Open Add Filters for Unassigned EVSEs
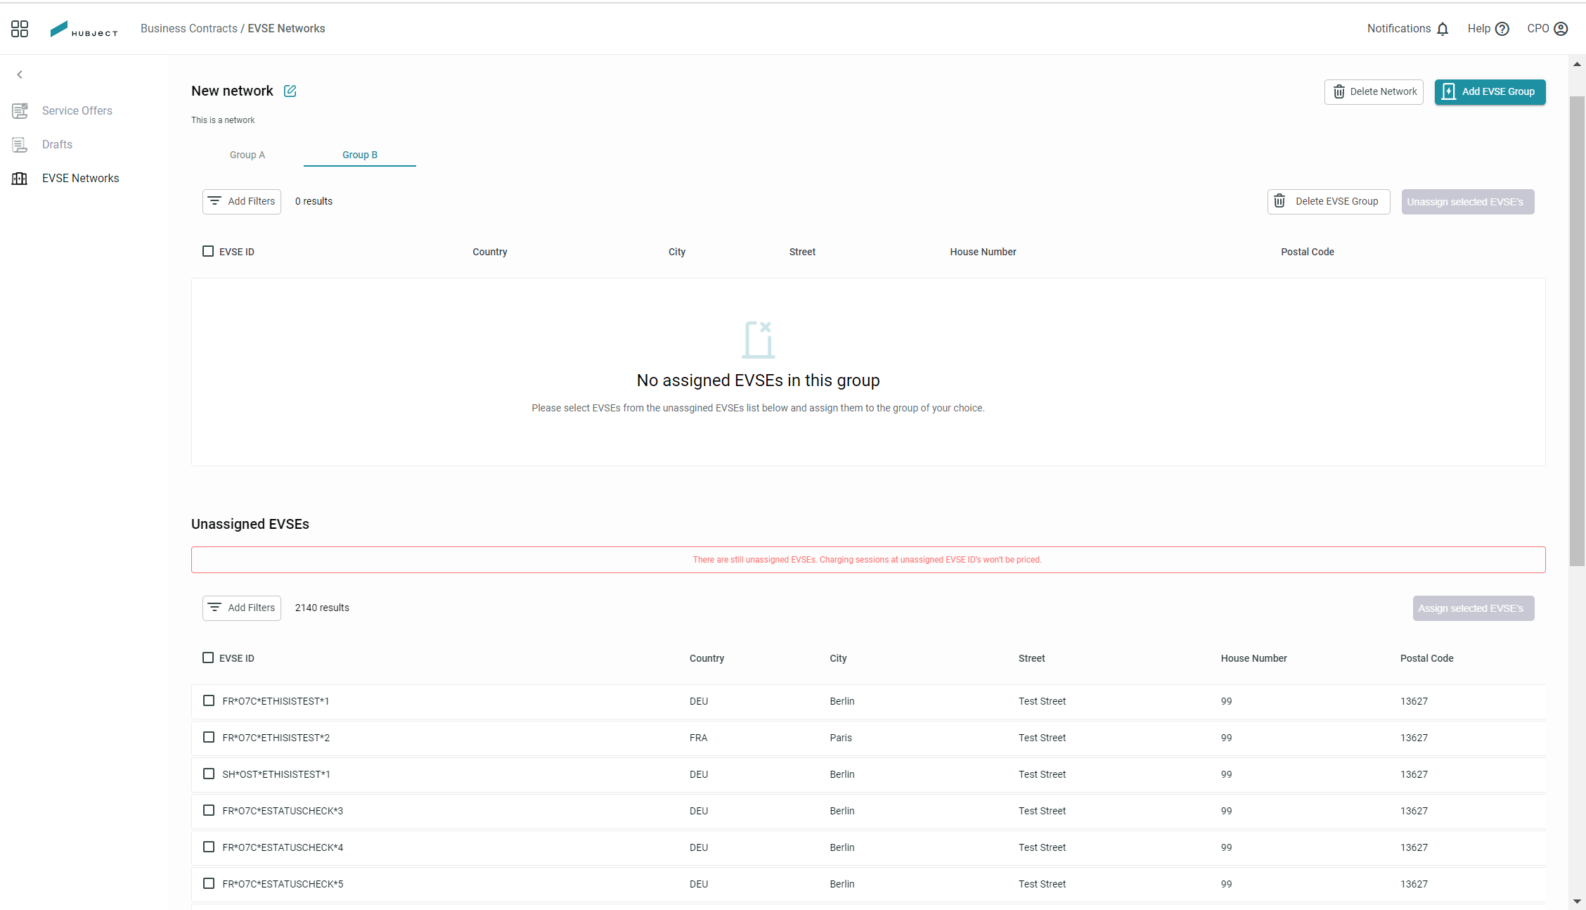The image size is (1586, 910). tap(242, 608)
